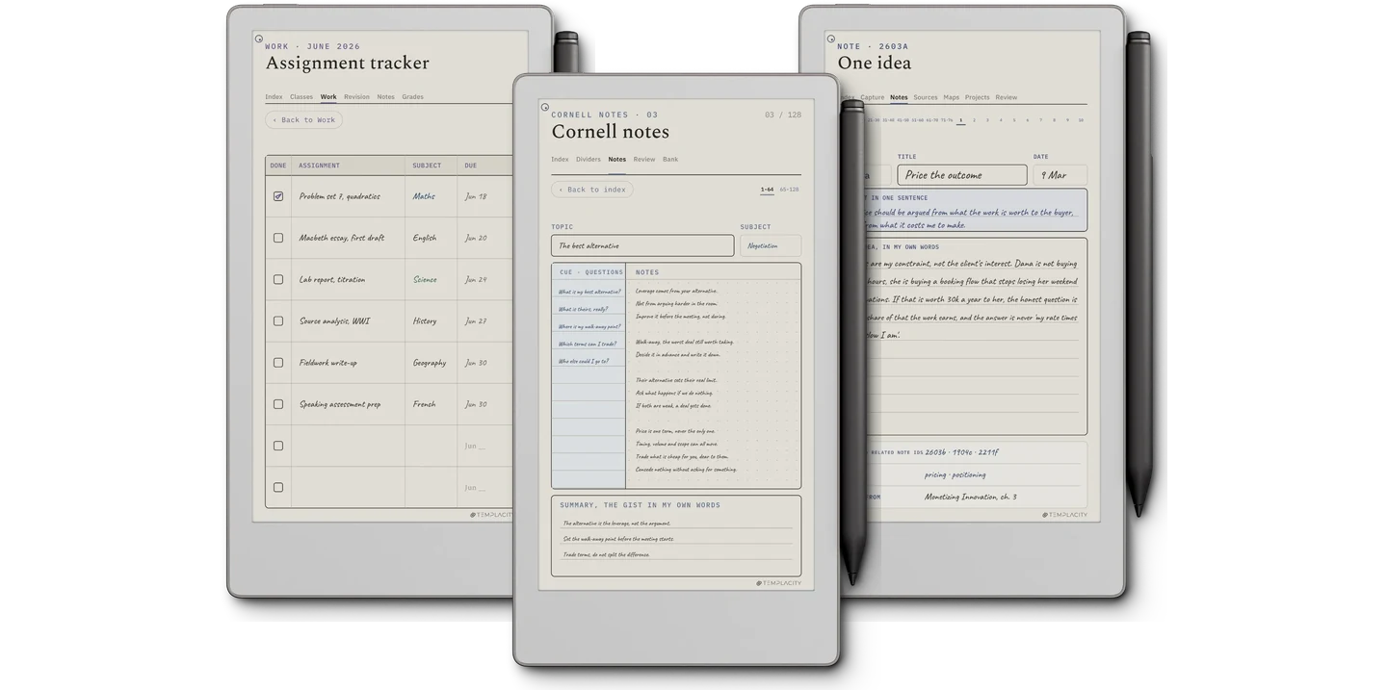Click the 'Assignment tracker' page title

[348, 64]
